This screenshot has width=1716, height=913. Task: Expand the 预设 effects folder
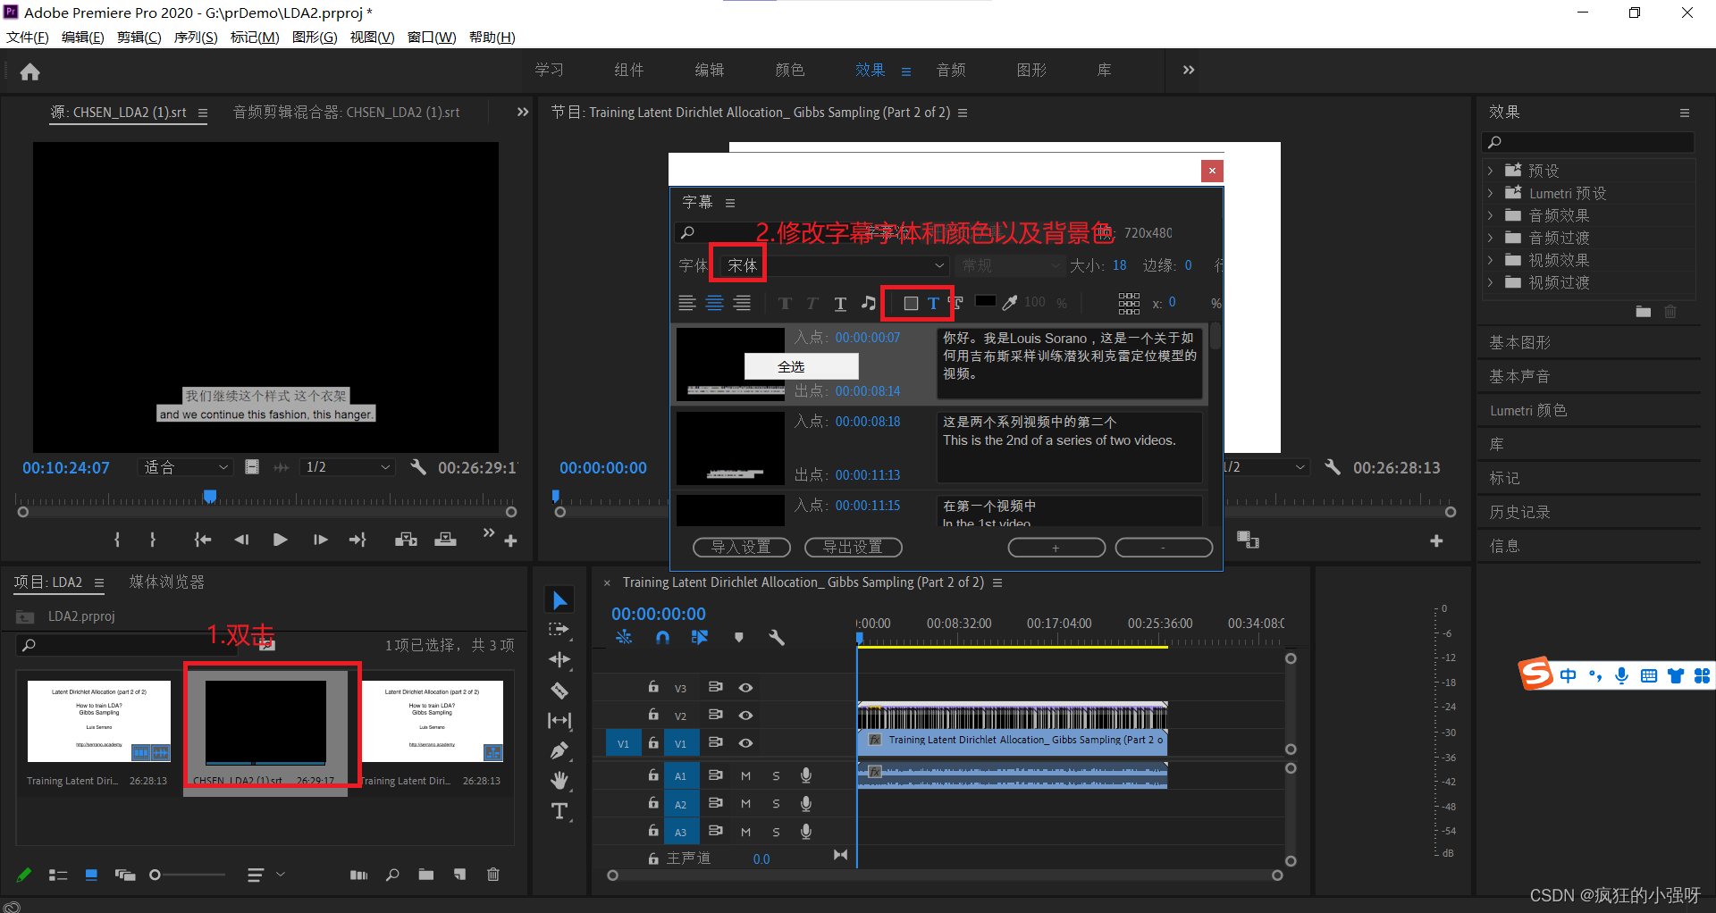[1491, 171]
